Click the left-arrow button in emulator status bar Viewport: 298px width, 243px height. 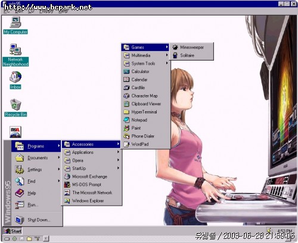click(x=46, y=239)
